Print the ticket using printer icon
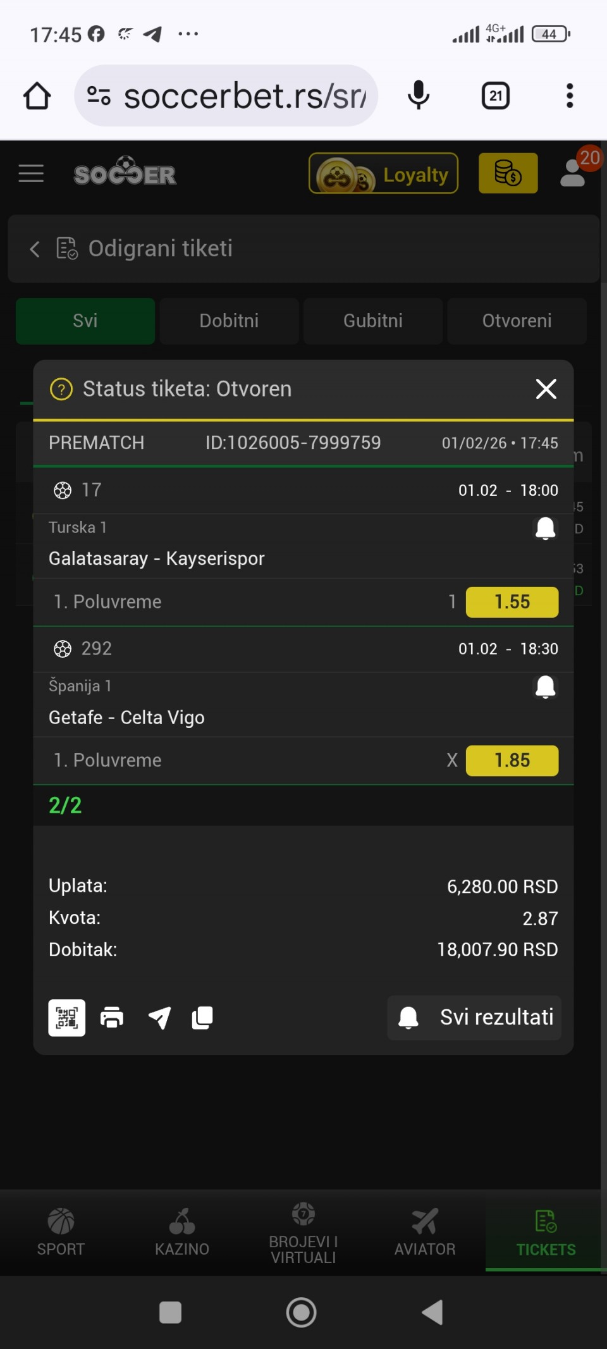Screen dimensions: 607x1349 [x=112, y=1018]
